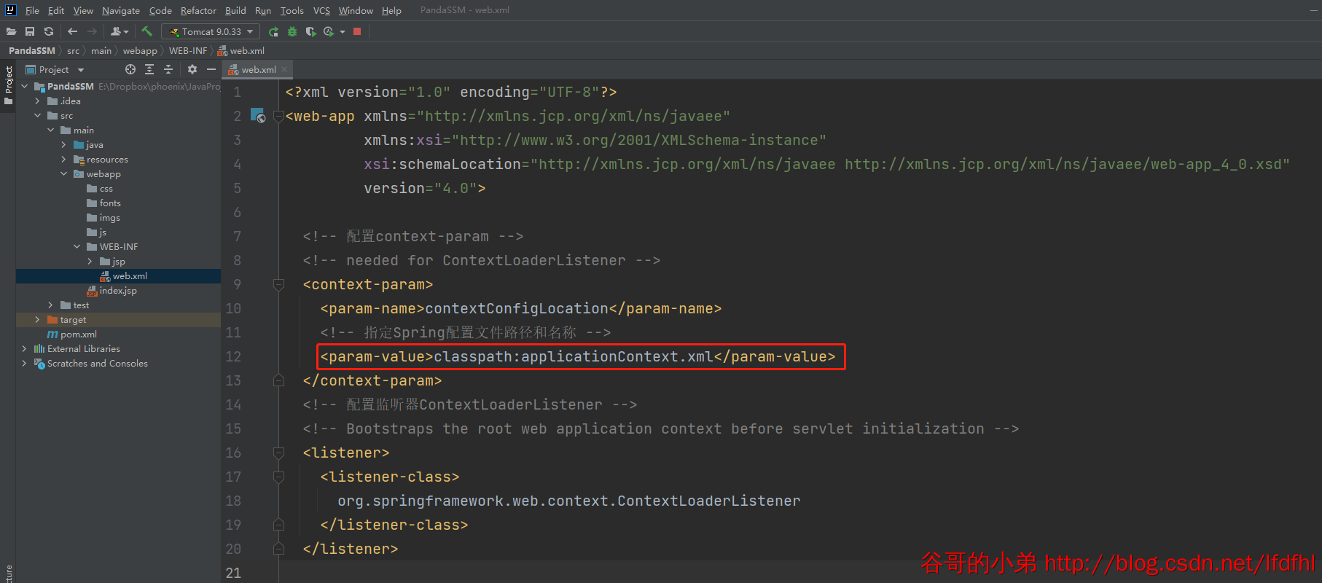Open the Build menu
This screenshot has width=1322, height=583.
point(235,10)
